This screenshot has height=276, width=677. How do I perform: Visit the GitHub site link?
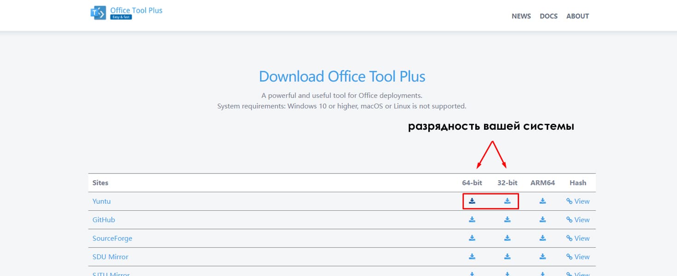[103, 219]
